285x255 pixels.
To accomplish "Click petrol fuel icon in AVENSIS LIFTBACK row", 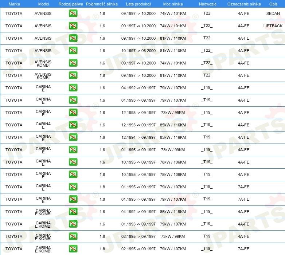I will pyautogui.click(x=73, y=26).
